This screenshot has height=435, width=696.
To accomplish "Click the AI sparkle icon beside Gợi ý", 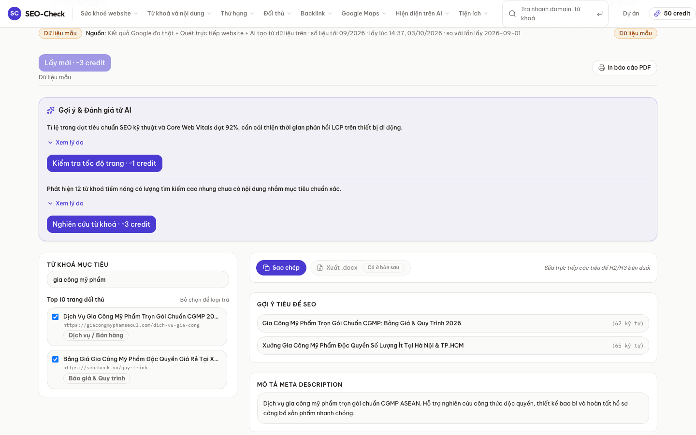I will (51, 110).
